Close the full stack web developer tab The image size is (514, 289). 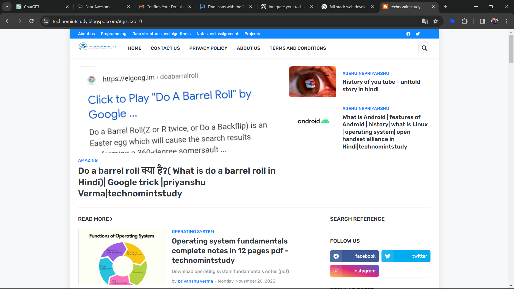point(372,7)
